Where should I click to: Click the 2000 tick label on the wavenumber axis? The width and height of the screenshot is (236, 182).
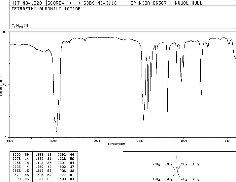[x=97, y=141]
